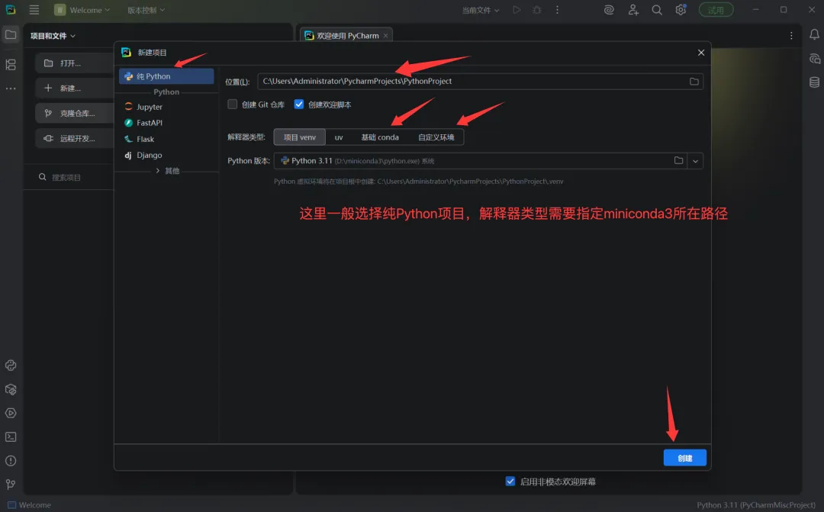
Task: Browse for project location folder
Action: (x=694, y=82)
